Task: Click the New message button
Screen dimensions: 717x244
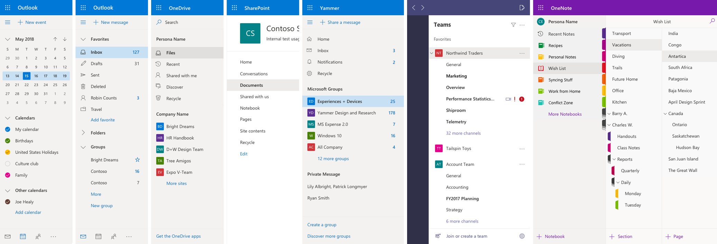Action: [x=110, y=22]
